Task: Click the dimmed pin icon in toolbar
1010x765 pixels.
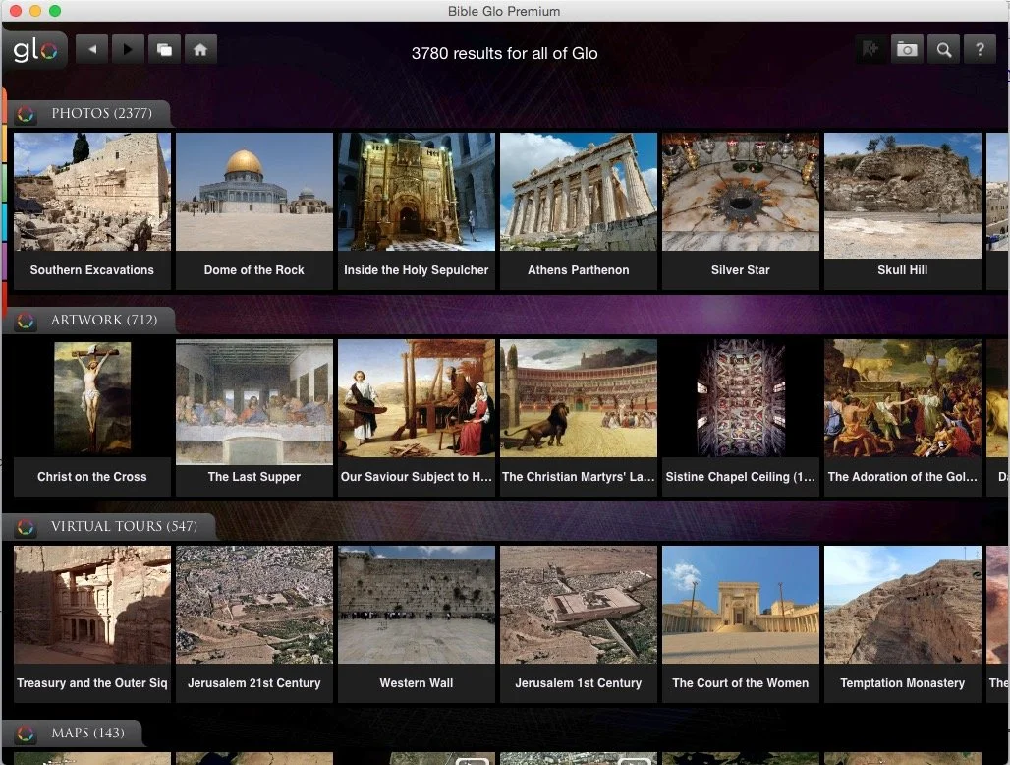Action: pyautogui.click(x=870, y=49)
